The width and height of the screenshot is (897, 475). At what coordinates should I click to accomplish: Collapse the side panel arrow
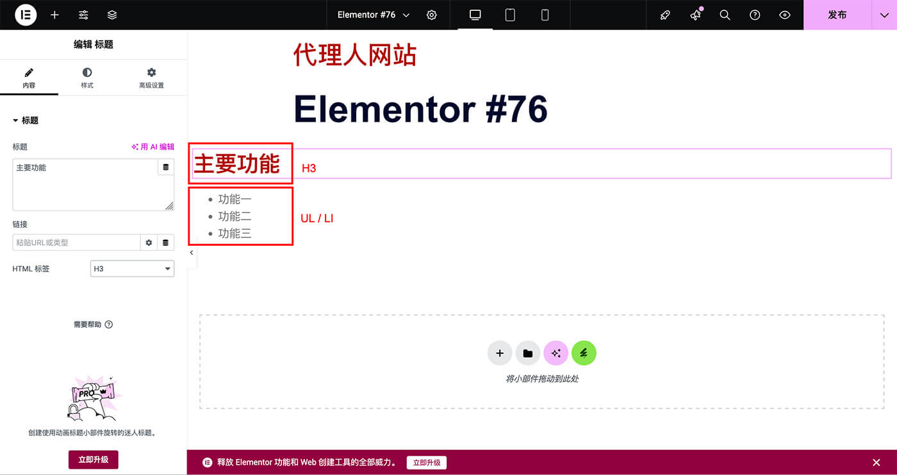(191, 253)
